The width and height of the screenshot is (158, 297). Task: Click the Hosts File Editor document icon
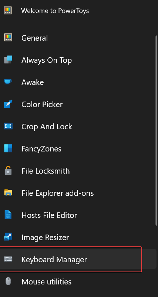8,215
